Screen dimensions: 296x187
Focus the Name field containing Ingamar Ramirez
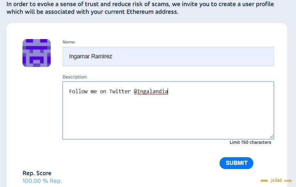click(168, 56)
